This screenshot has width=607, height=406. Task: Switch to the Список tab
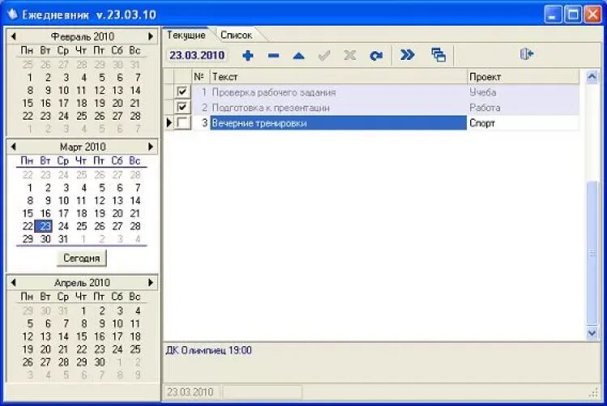236,36
